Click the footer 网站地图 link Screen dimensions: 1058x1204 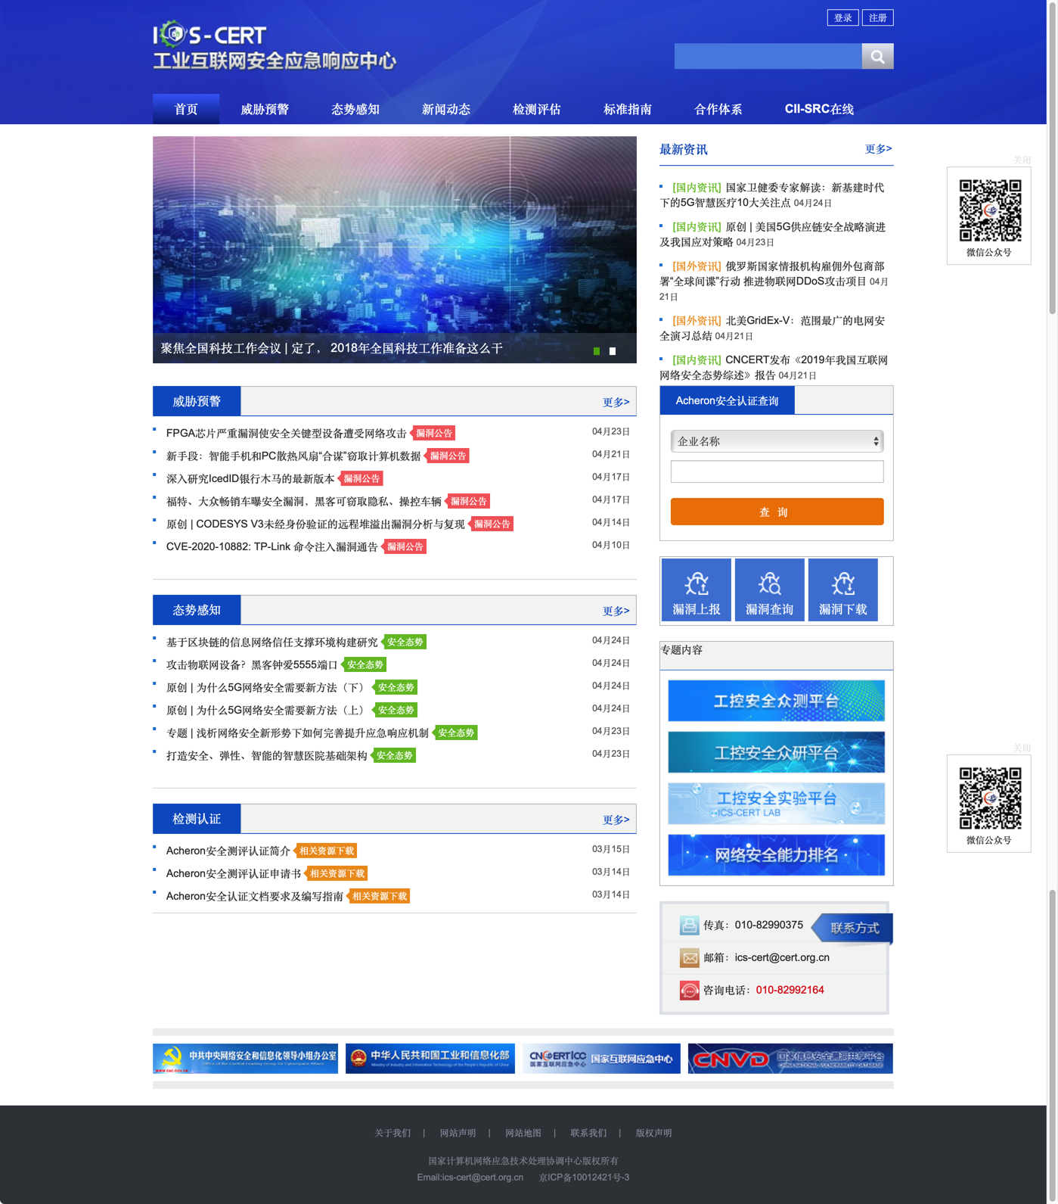coord(523,1133)
